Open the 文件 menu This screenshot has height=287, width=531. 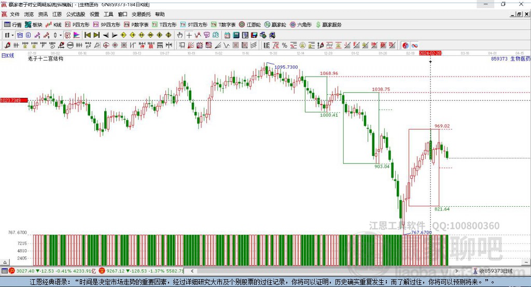[15, 14]
